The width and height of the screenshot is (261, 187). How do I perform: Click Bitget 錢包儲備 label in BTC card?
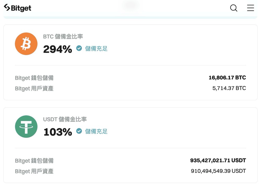34,78
